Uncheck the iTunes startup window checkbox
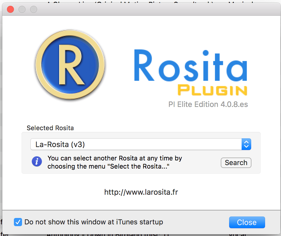The image size is (281, 236). pos(18,222)
